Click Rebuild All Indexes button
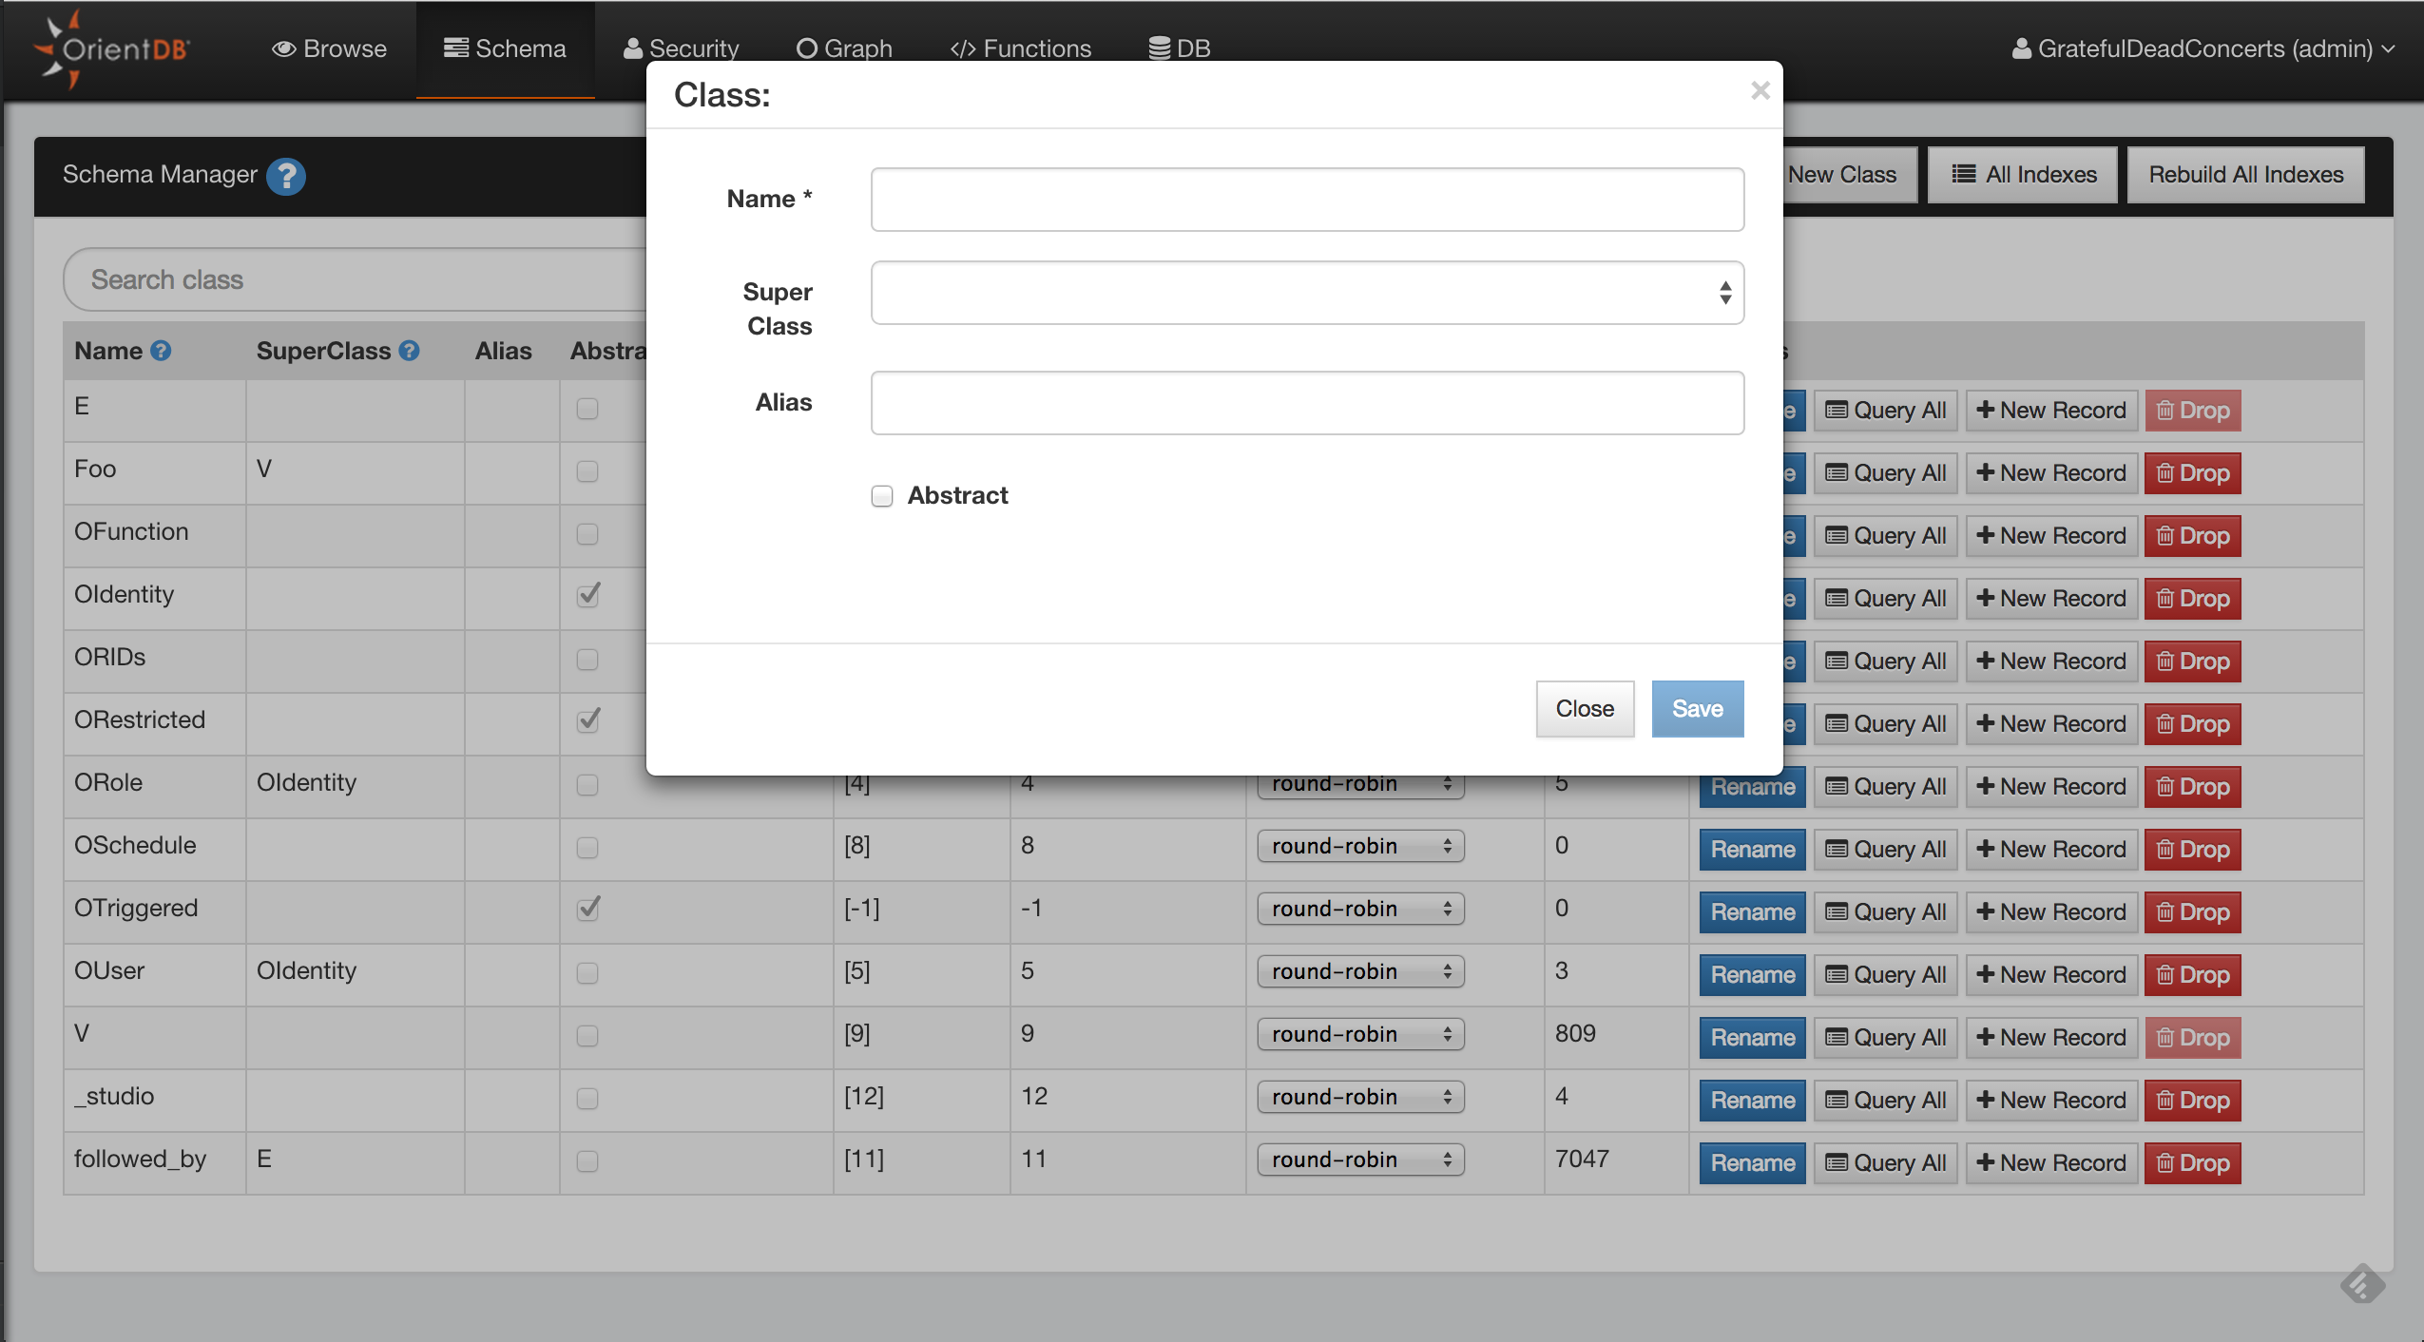Image resolution: width=2424 pixels, height=1342 pixels. pyautogui.click(x=2245, y=175)
